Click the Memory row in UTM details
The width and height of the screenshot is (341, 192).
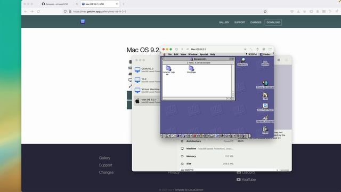pos(207,156)
